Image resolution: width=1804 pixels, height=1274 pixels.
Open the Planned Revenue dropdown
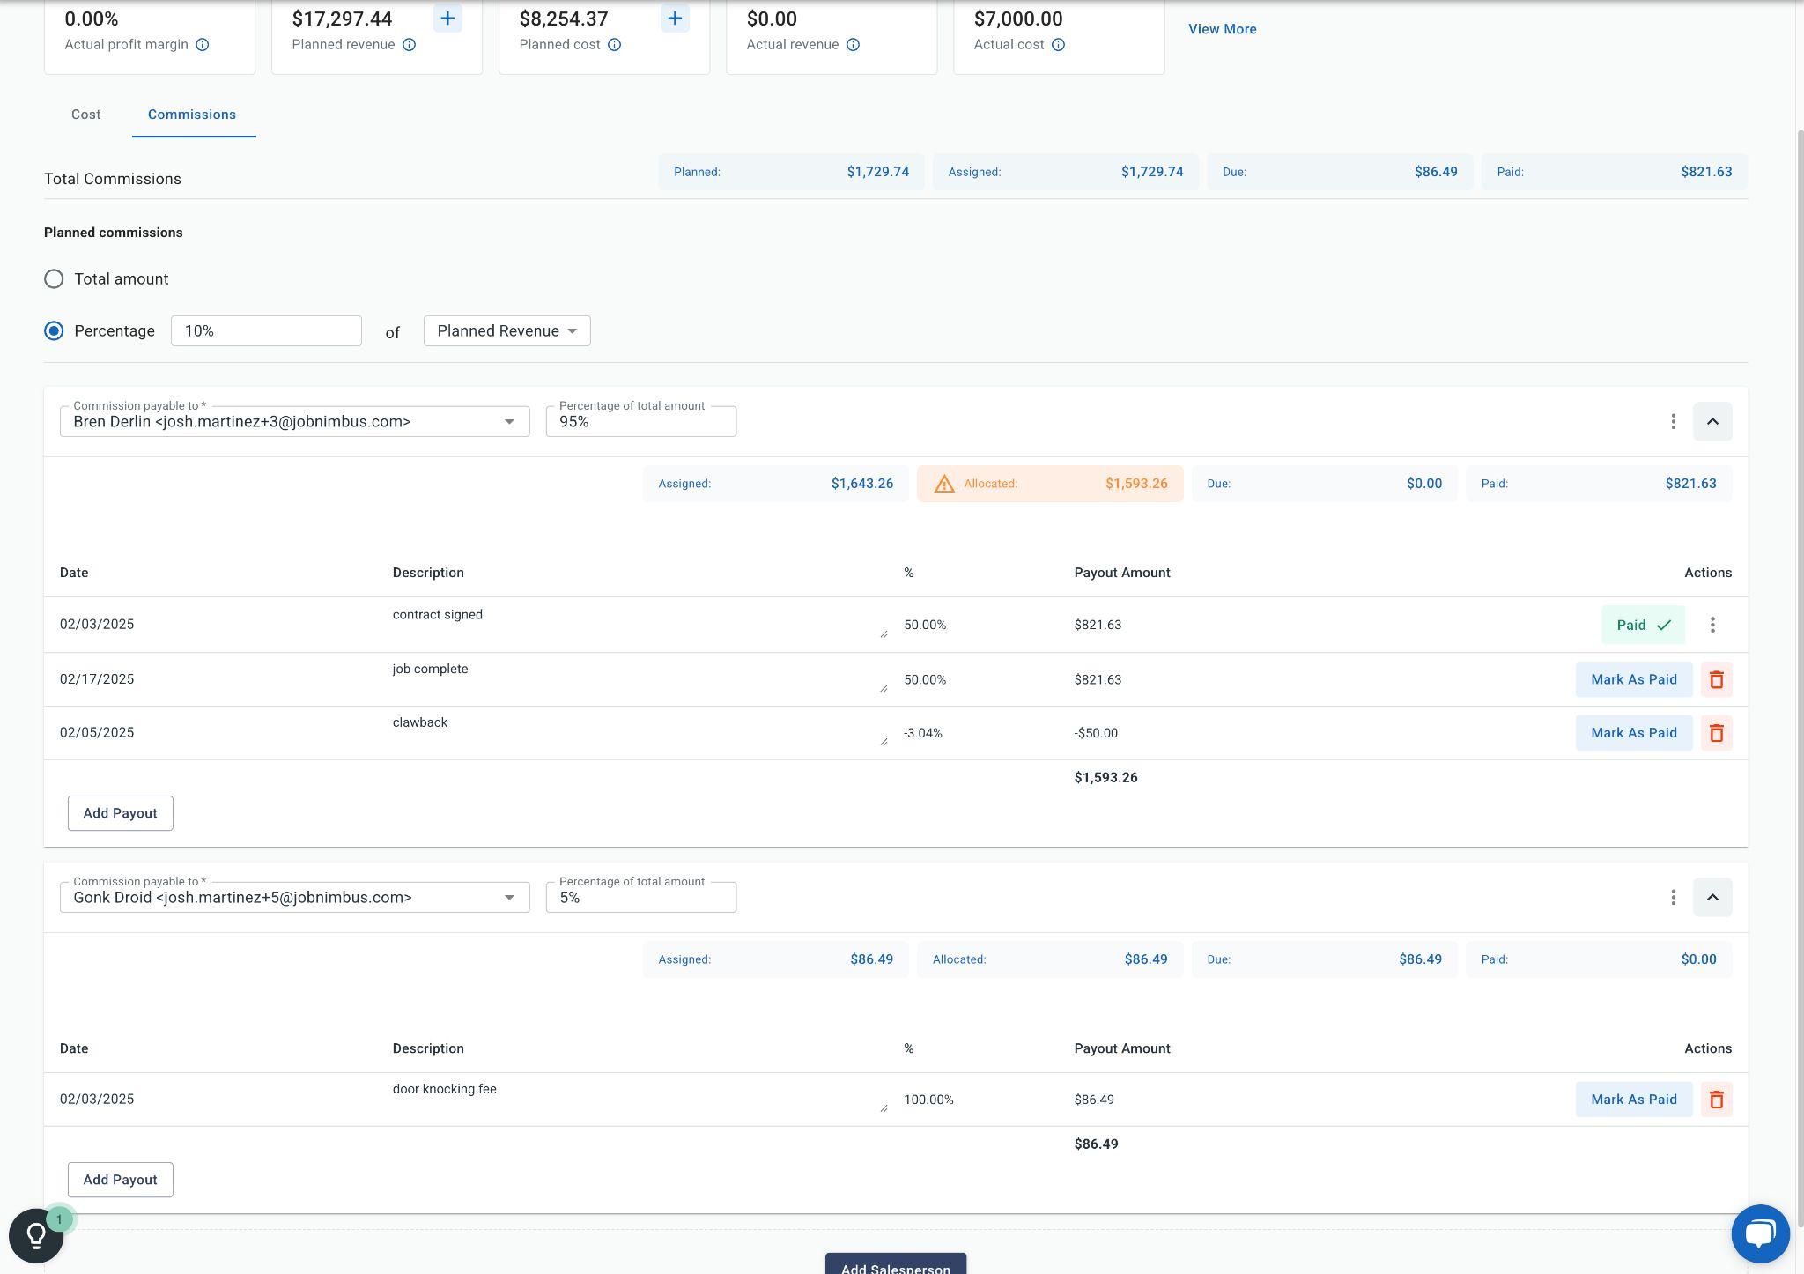click(506, 331)
